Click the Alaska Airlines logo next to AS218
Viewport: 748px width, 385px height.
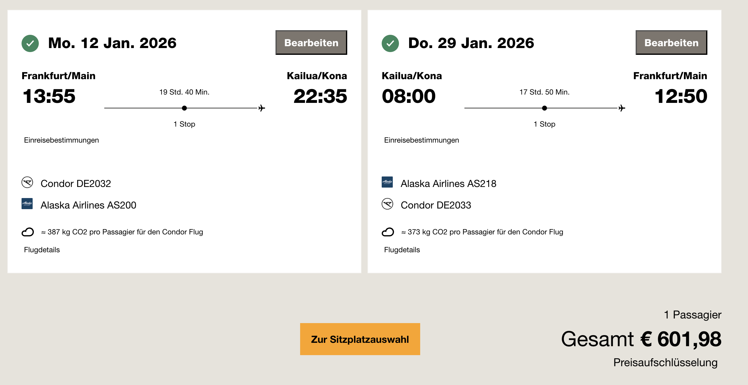pyautogui.click(x=387, y=182)
